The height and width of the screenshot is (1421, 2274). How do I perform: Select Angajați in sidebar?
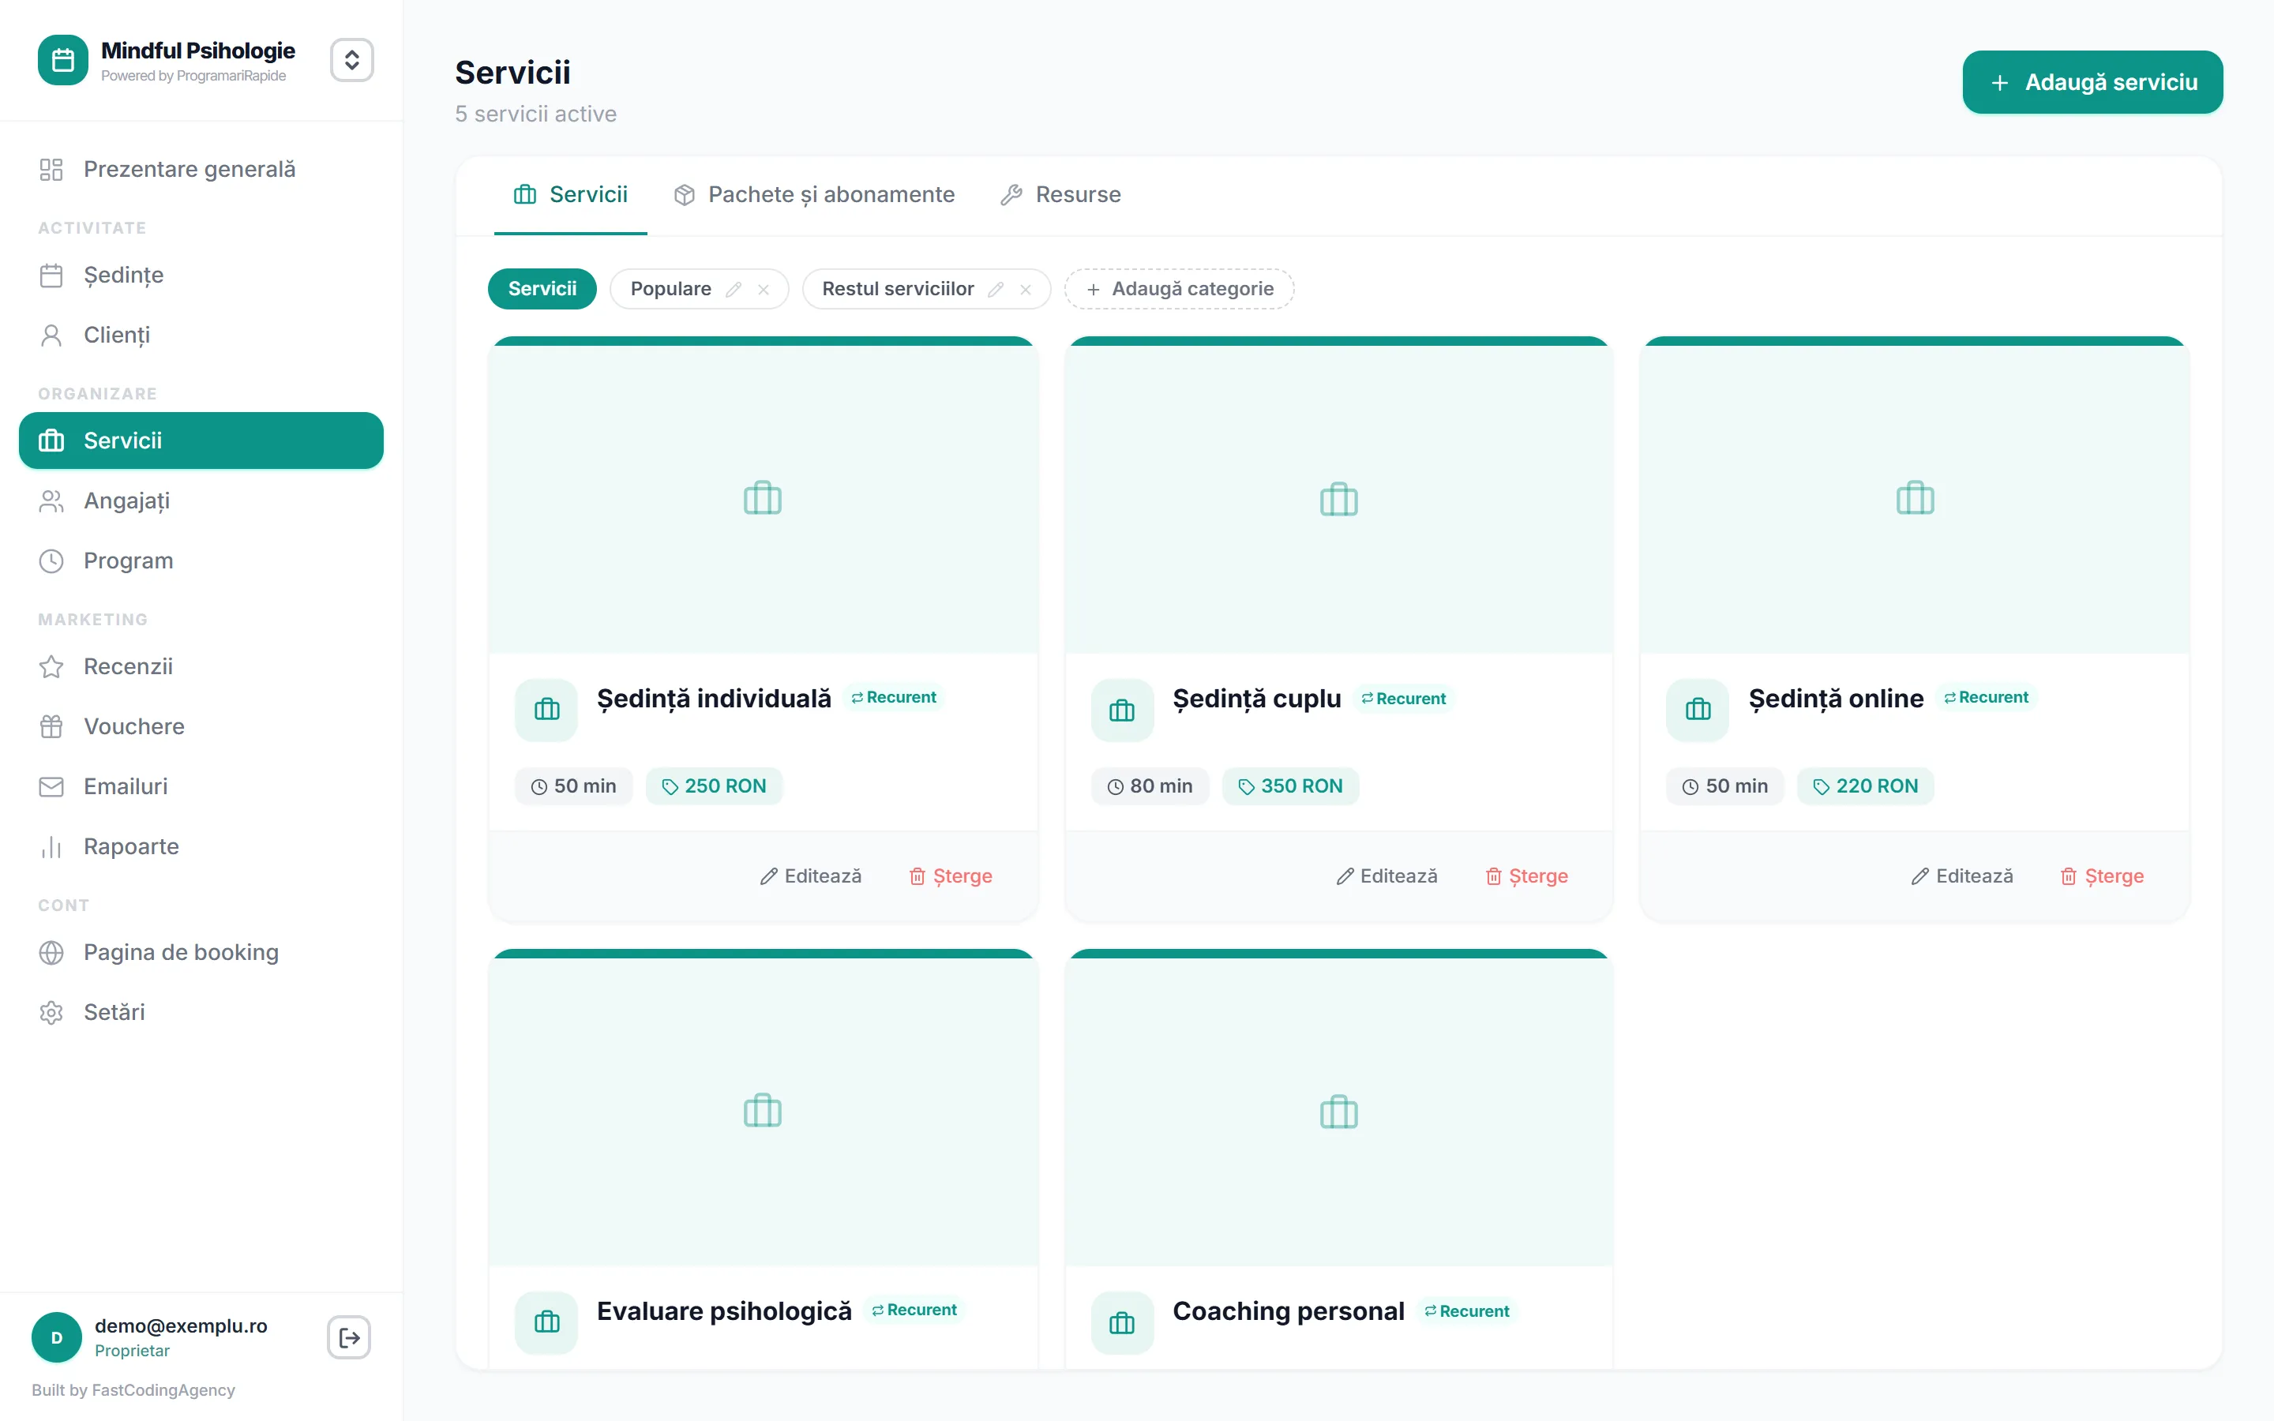201,501
